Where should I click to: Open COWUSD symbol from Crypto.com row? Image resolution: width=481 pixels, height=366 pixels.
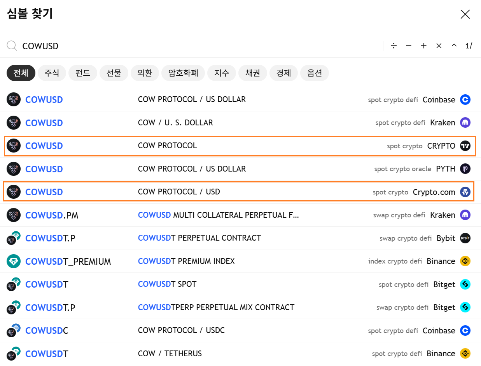[x=44, y=192]
